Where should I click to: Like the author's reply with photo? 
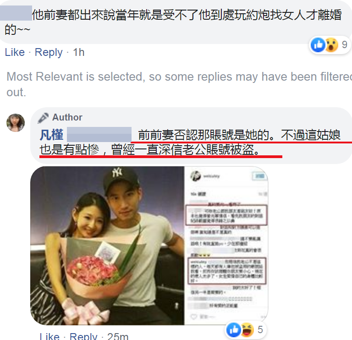coord(49,336)
